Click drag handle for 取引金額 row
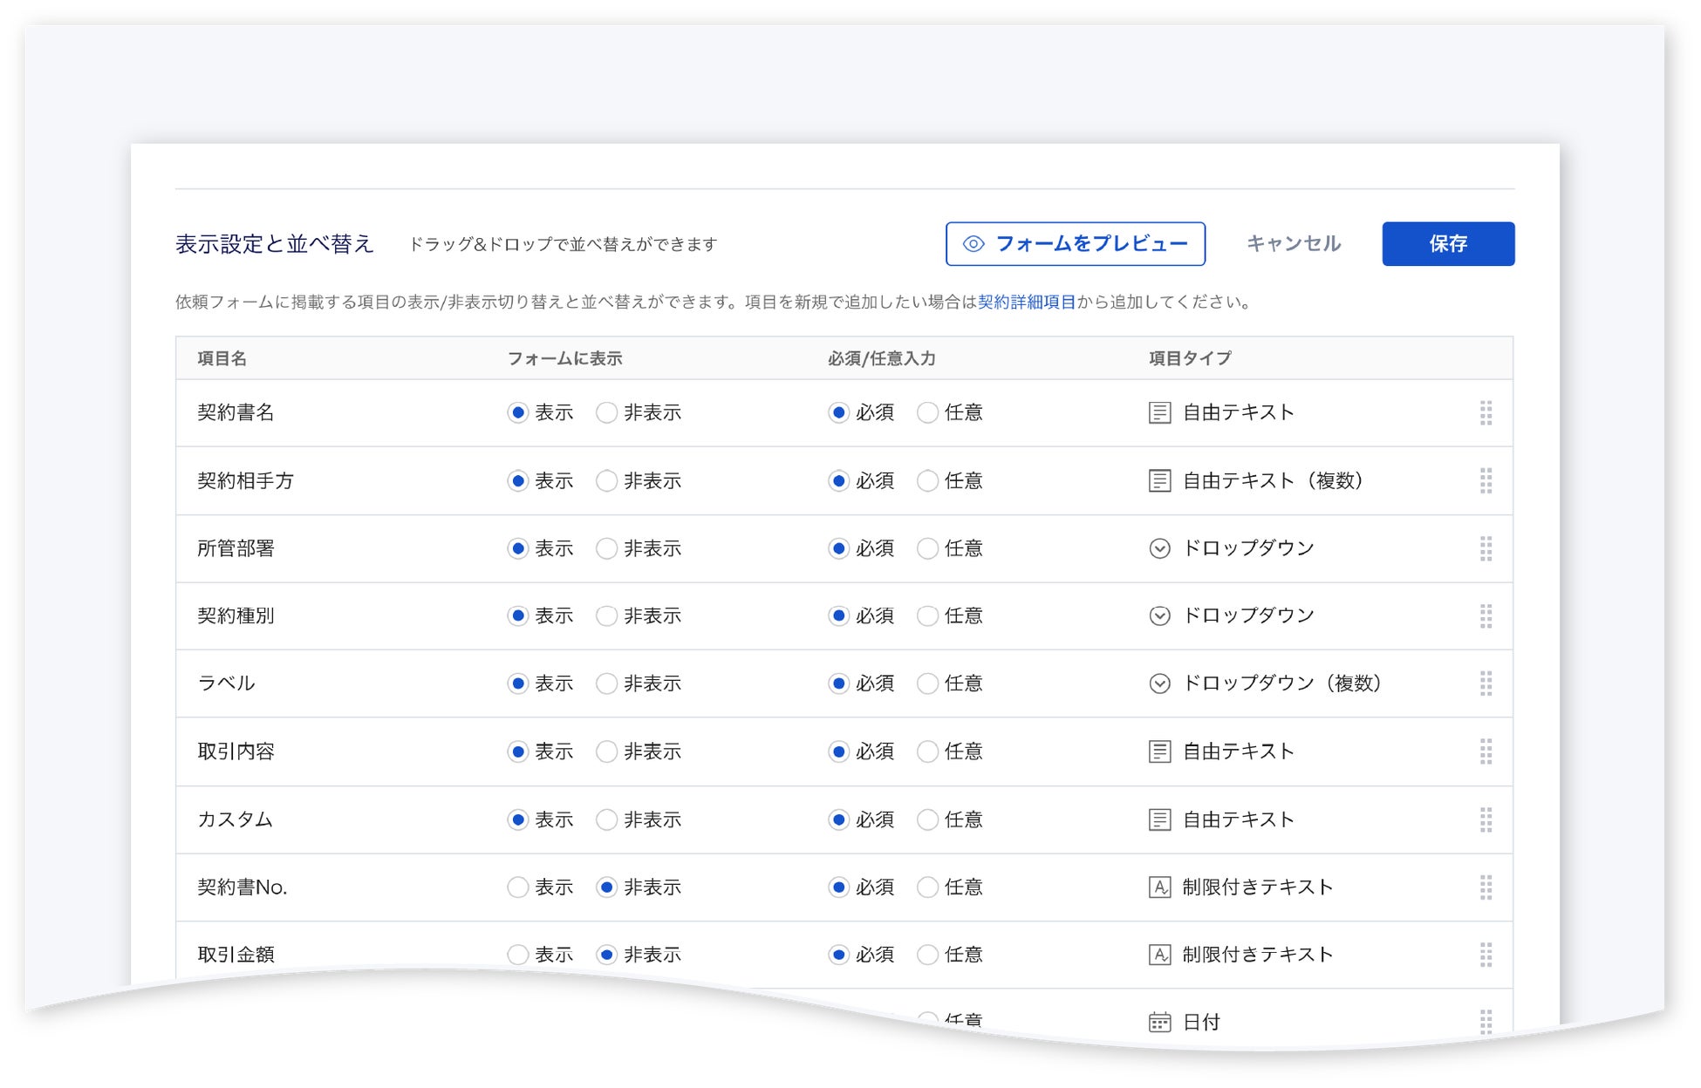This screenshot has height=1088, width=1701. (x=1486, y=955)
